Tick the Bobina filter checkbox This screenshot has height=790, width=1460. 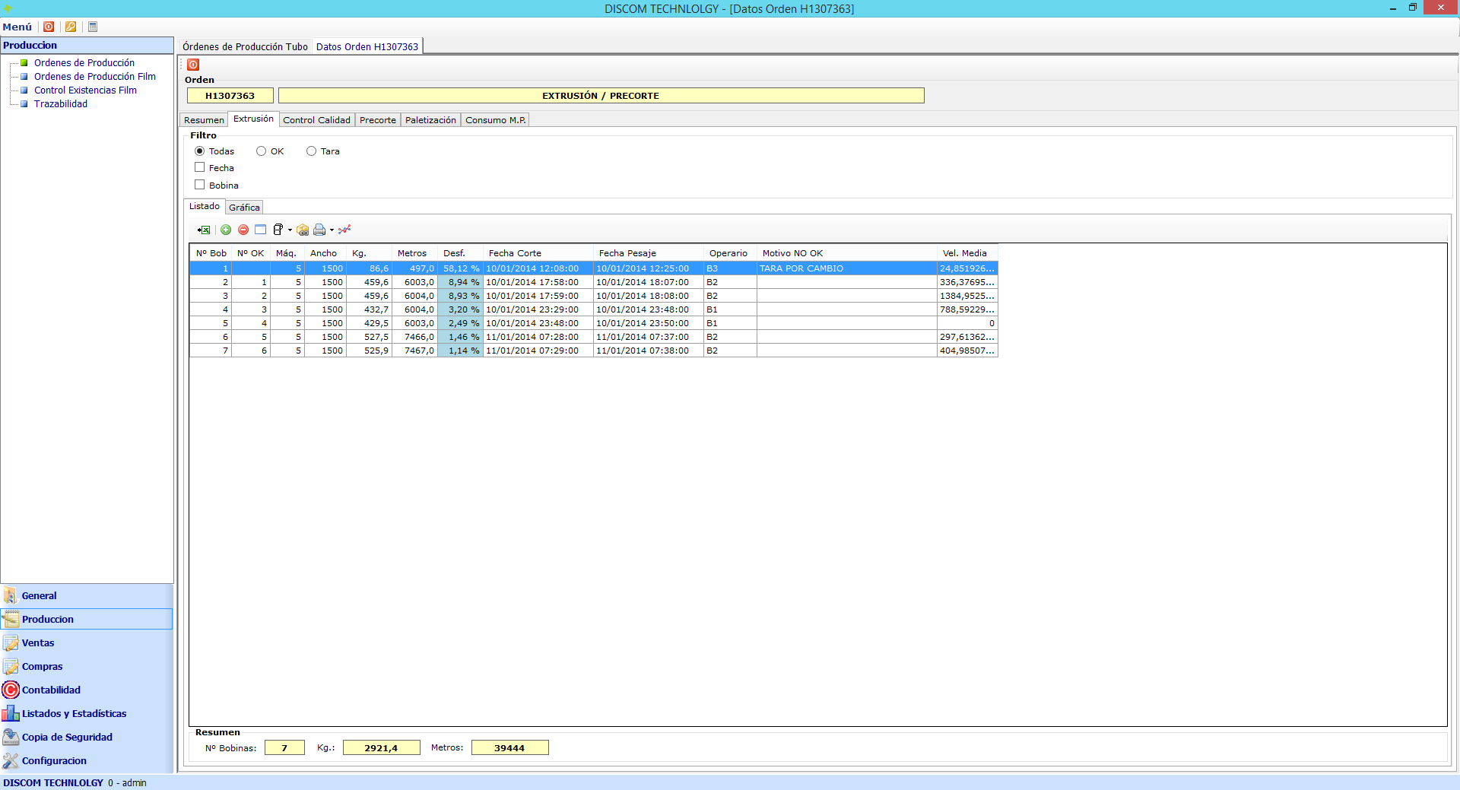coord(200,185)
